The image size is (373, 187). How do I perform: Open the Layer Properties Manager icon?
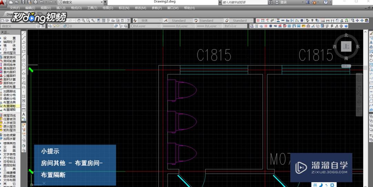pos(50,26)
